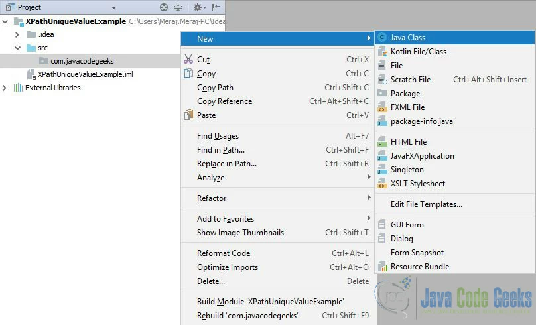Choose Kotlin File/Class option
536x325 pixels.
coord(454,52)
